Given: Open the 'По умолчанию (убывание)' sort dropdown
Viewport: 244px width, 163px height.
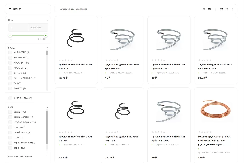Looking at the screenshot, I should click(74, 9).
